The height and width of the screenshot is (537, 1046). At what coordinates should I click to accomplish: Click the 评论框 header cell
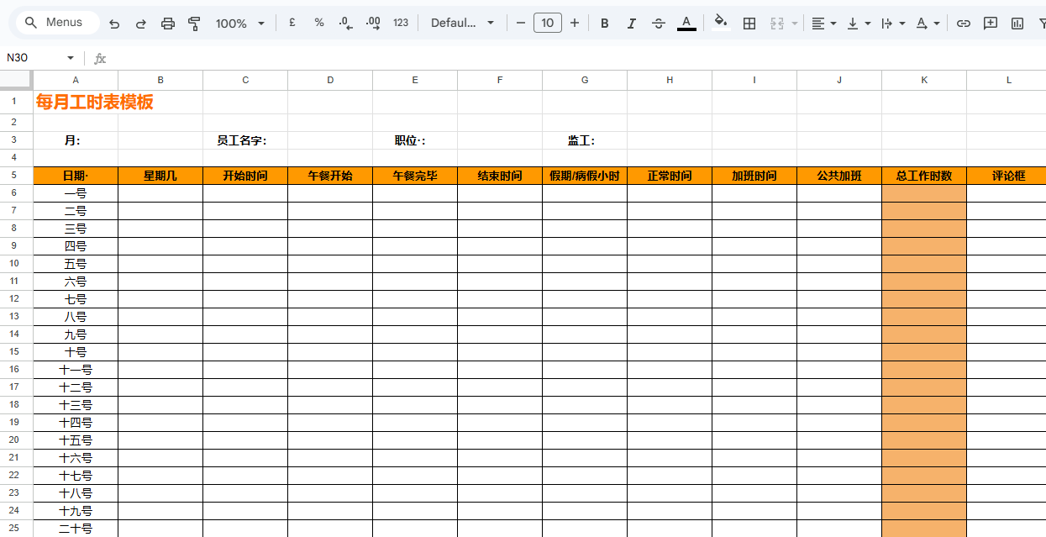1007,176
